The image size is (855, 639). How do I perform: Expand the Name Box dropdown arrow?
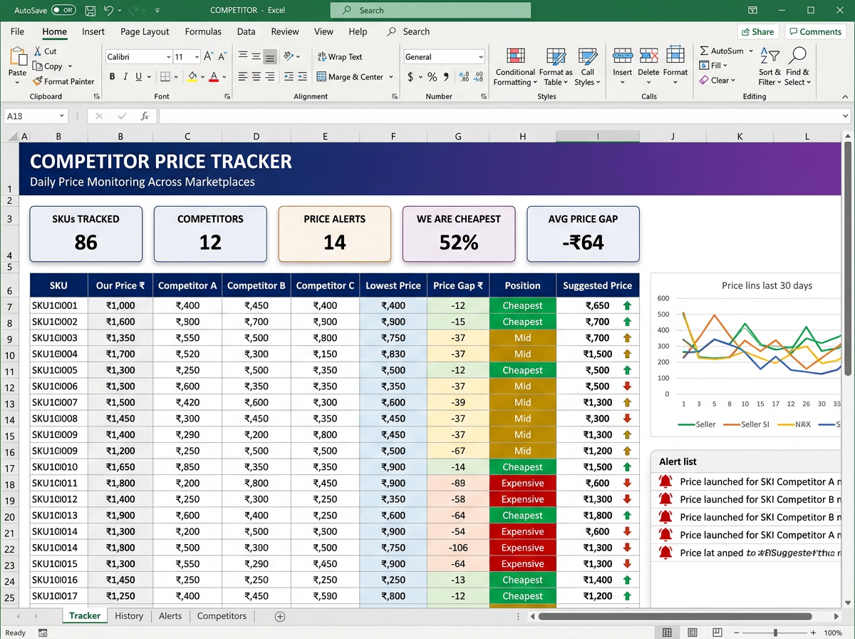(x=62, y=116)
